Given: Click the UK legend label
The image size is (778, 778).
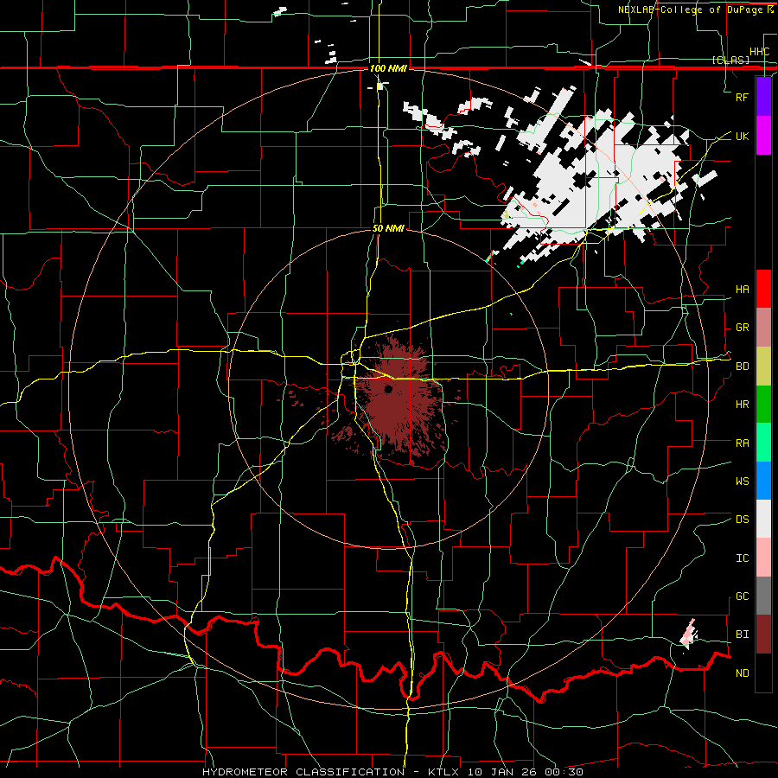Looking at the screenshot, I should [x=742, y=136].
